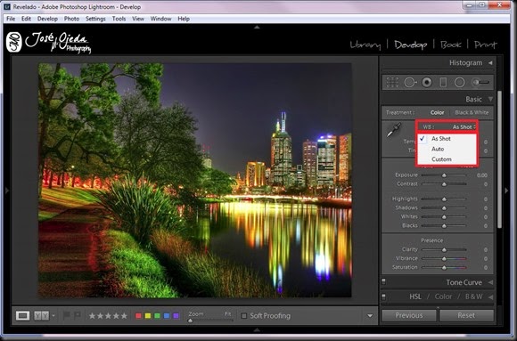Switch to B&W section in HSL panel
Viewport: 517px width, 341px height.
click(474, 296)
